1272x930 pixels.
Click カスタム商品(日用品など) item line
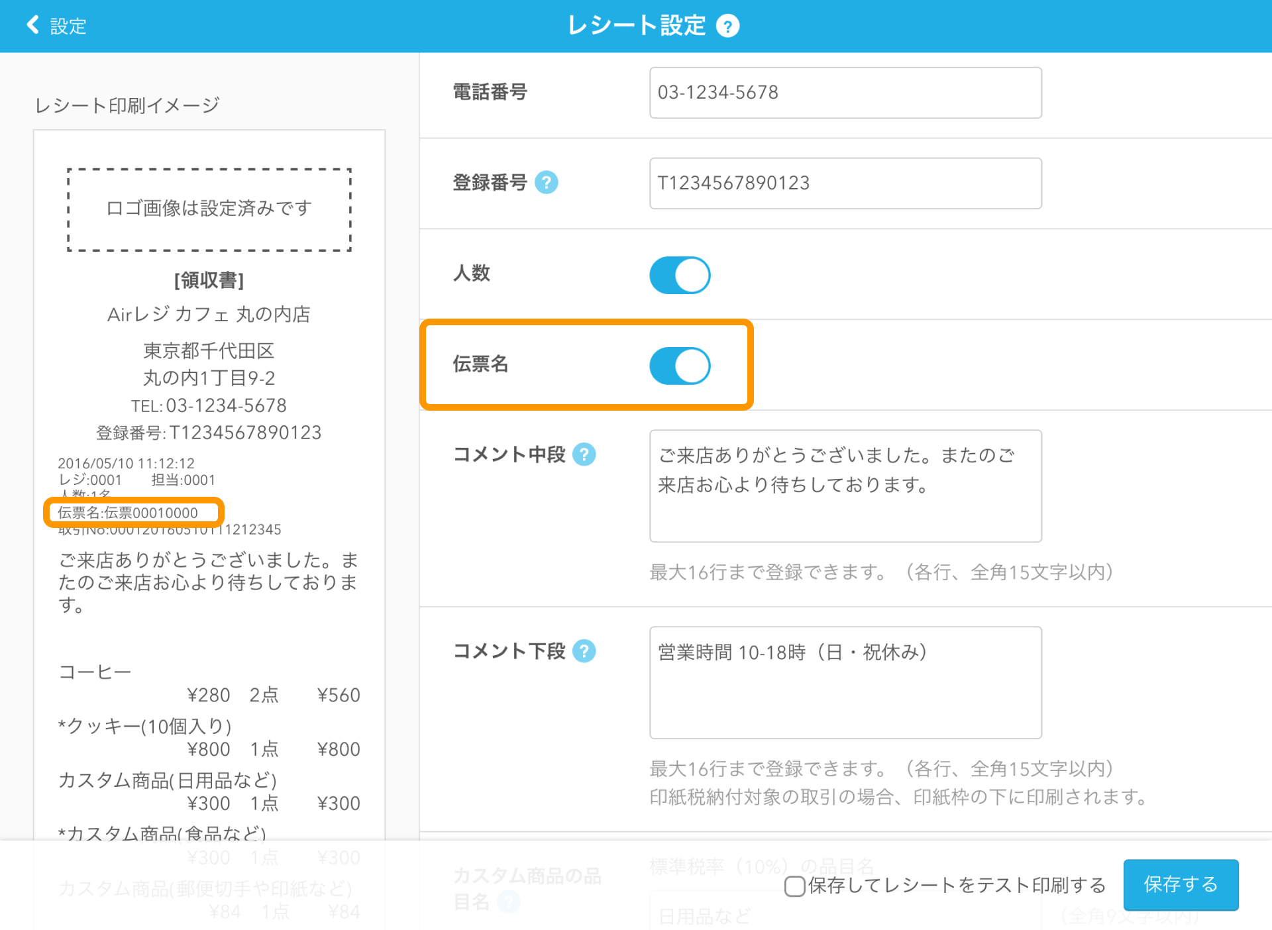(x=168, y=780)
